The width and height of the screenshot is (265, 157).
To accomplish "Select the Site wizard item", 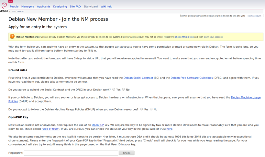I will (91, 6).
